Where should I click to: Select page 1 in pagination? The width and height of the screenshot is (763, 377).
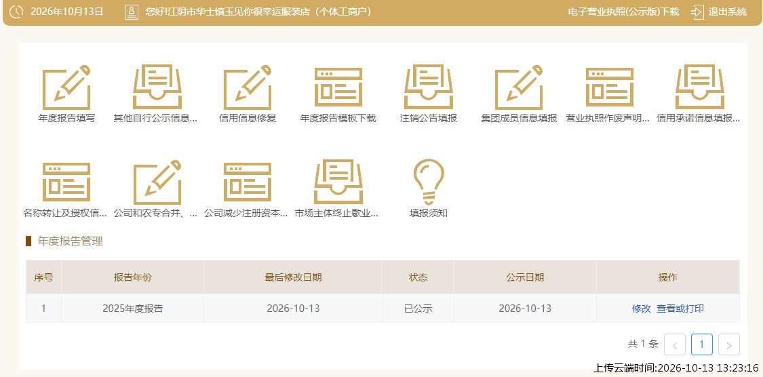coord(702,345)
